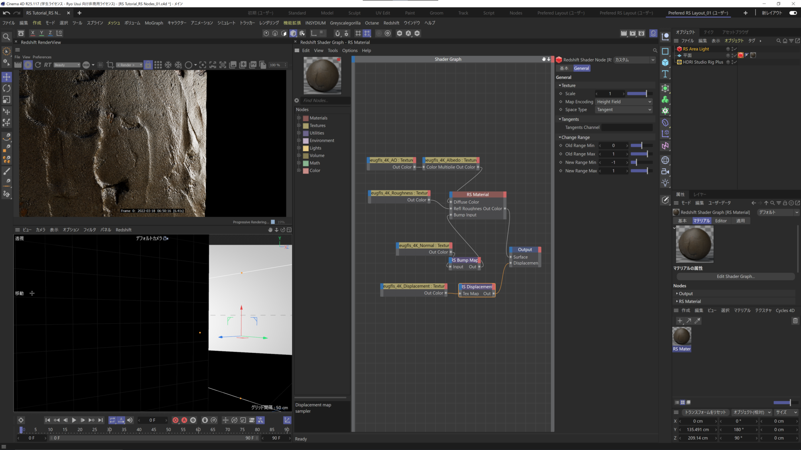This screenshot has height=450, width=801.
Task: Click the Edit Shader Graph button
Action: [735, 276]
